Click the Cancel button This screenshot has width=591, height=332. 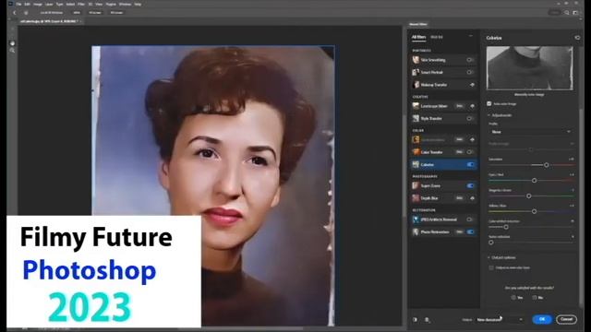pos(566,319)
